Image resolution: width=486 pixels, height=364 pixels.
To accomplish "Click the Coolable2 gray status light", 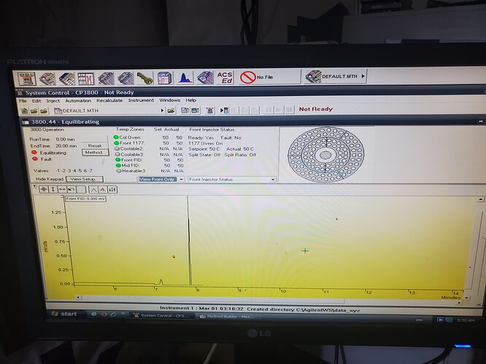I will (117, 149).
